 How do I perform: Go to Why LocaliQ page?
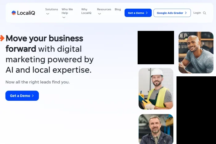[86, 11]
